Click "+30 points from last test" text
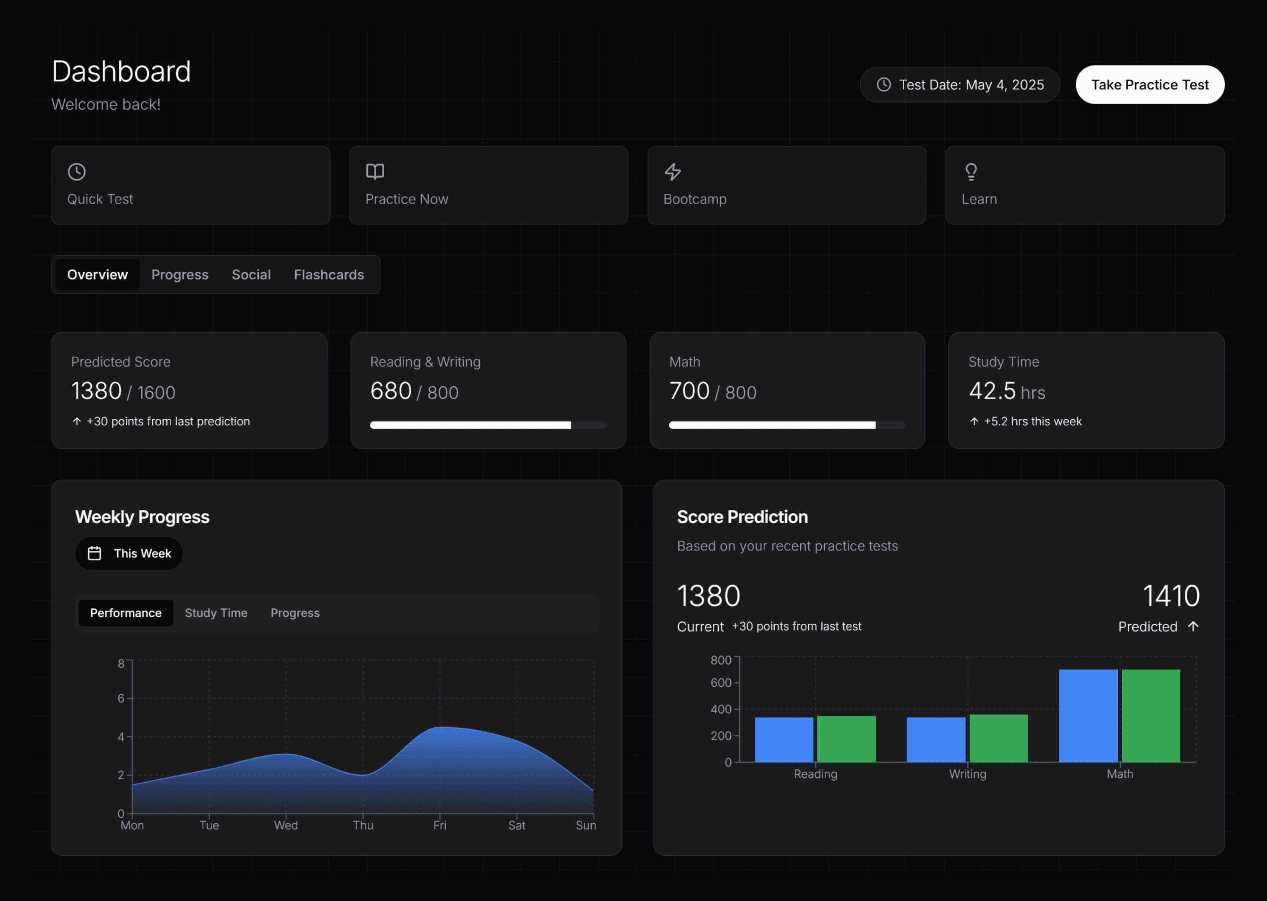Viewport: 1267px width, 901px height. (x=797, y=626)
